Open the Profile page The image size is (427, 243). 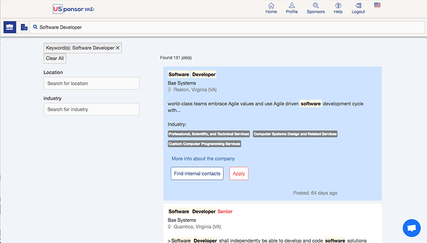pos(292,8)
